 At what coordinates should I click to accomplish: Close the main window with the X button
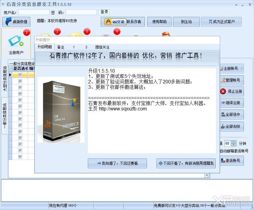click(250, 5)
